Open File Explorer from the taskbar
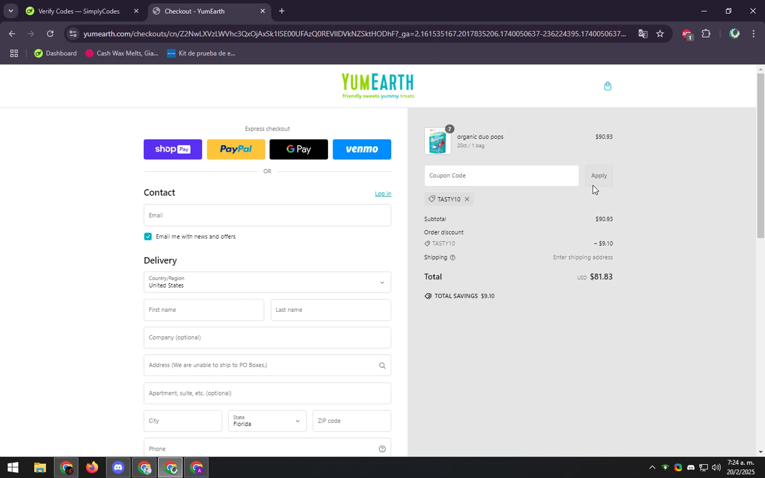Screen dimensions: 765x478 coord(40,467)
